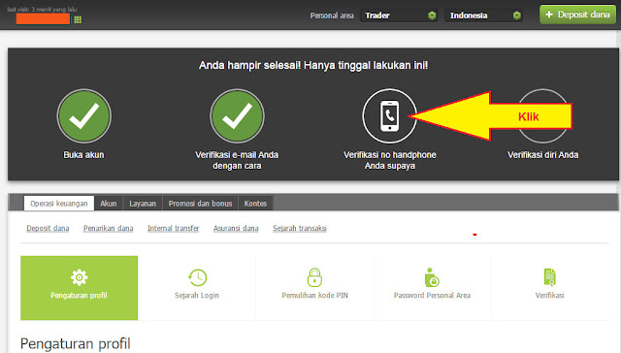Click the Deposit dana green button
Screen dimensions: 621x353
(x=578, y=15)
